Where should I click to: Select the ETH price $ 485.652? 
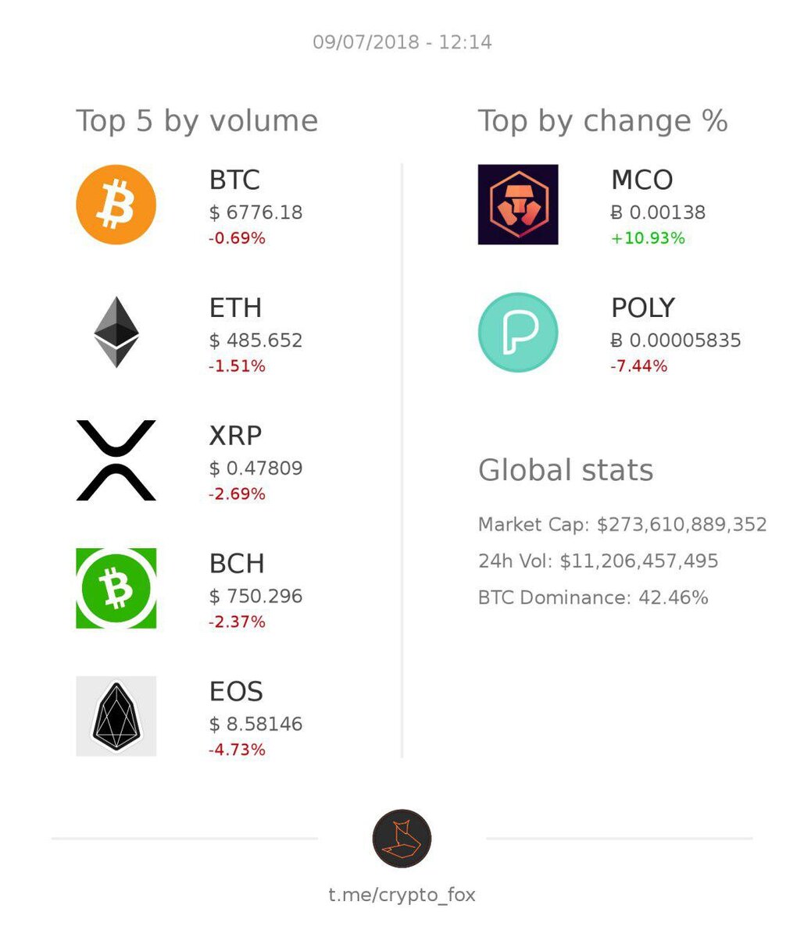tap(255, 340)
